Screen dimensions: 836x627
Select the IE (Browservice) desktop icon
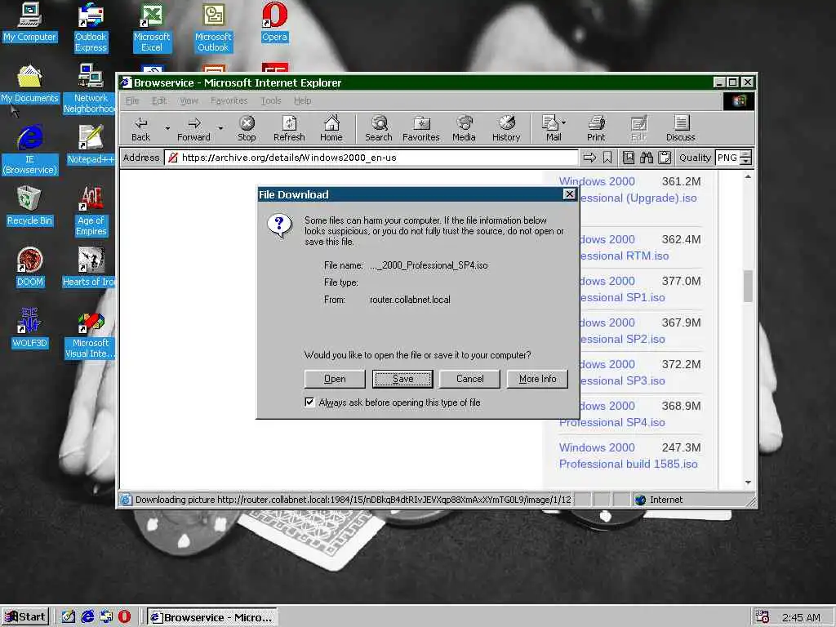pyautogui.click(x=30, y=150)
